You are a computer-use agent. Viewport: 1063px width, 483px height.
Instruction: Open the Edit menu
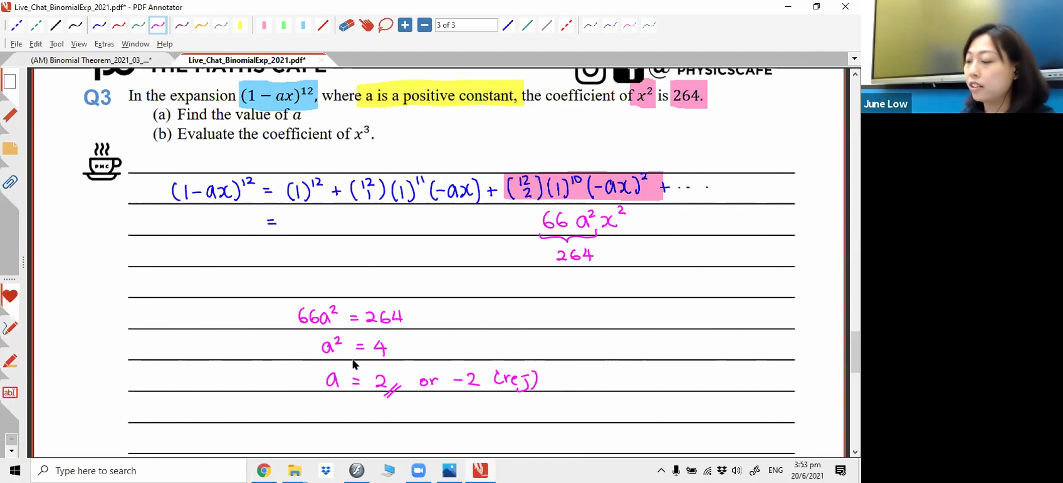click(x=36, y=44)
